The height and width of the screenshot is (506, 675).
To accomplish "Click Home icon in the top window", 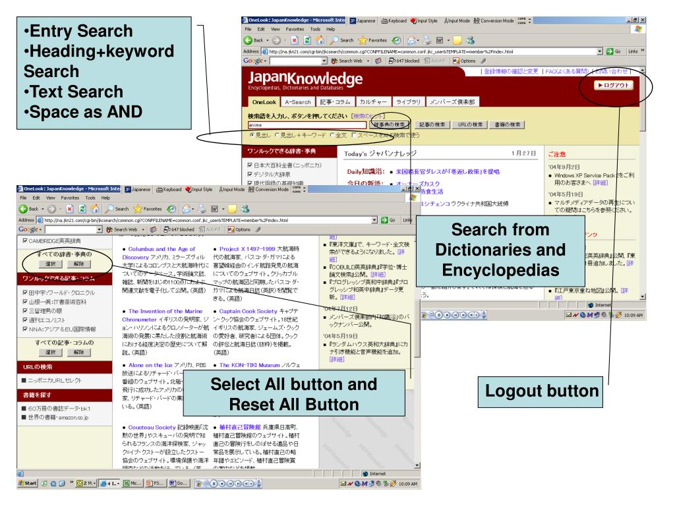I will point(320,40).
